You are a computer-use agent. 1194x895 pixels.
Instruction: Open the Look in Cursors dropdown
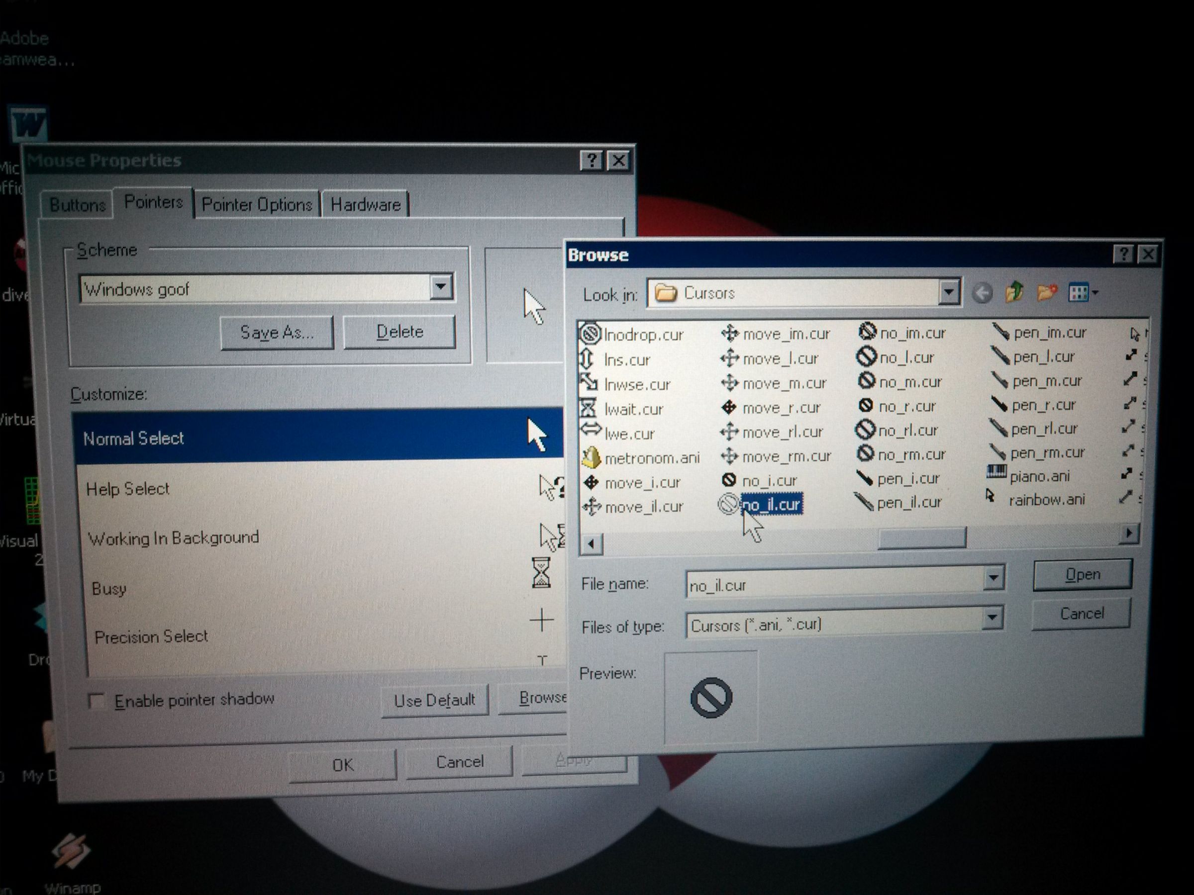[949, 292]
